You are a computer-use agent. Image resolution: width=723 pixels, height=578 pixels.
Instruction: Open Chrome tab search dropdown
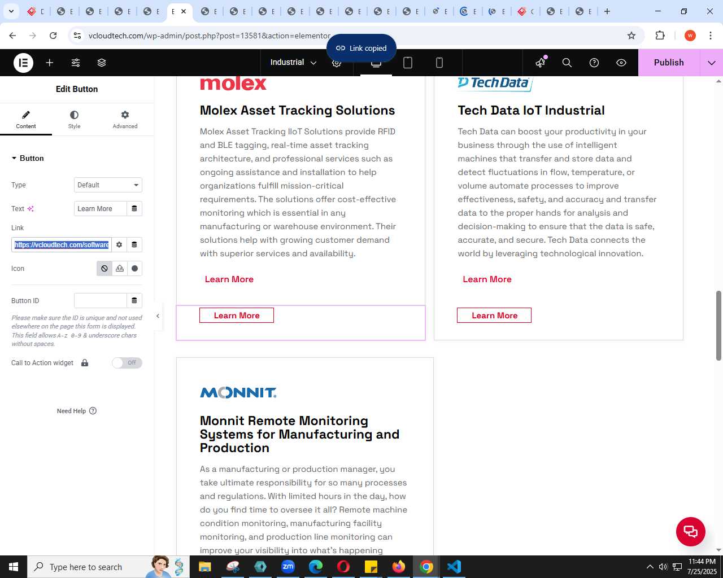click(11, 11)
